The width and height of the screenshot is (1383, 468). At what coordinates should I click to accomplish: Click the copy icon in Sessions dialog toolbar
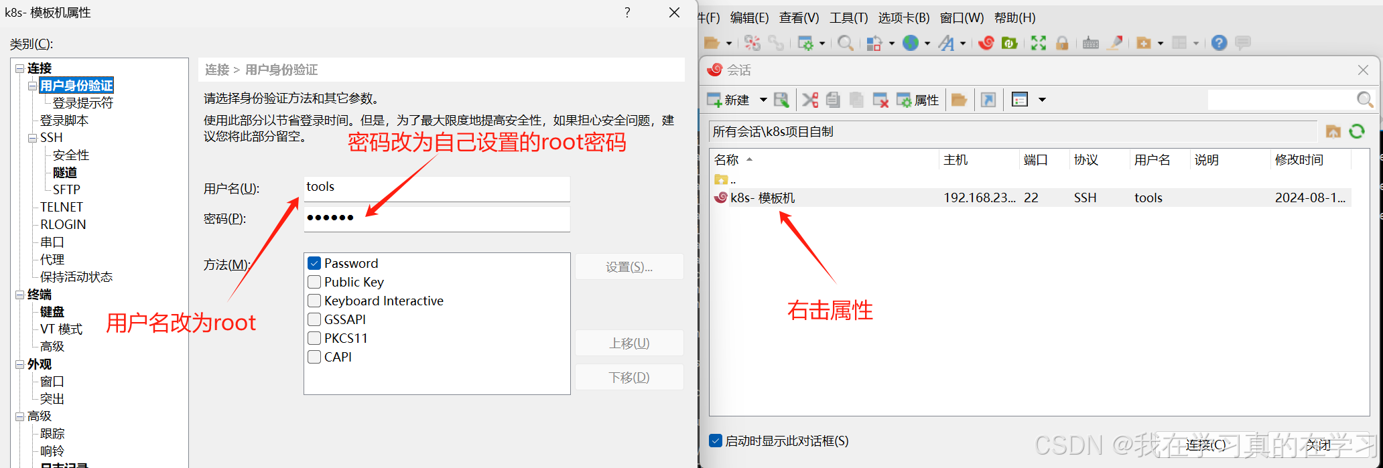[833, 100]
